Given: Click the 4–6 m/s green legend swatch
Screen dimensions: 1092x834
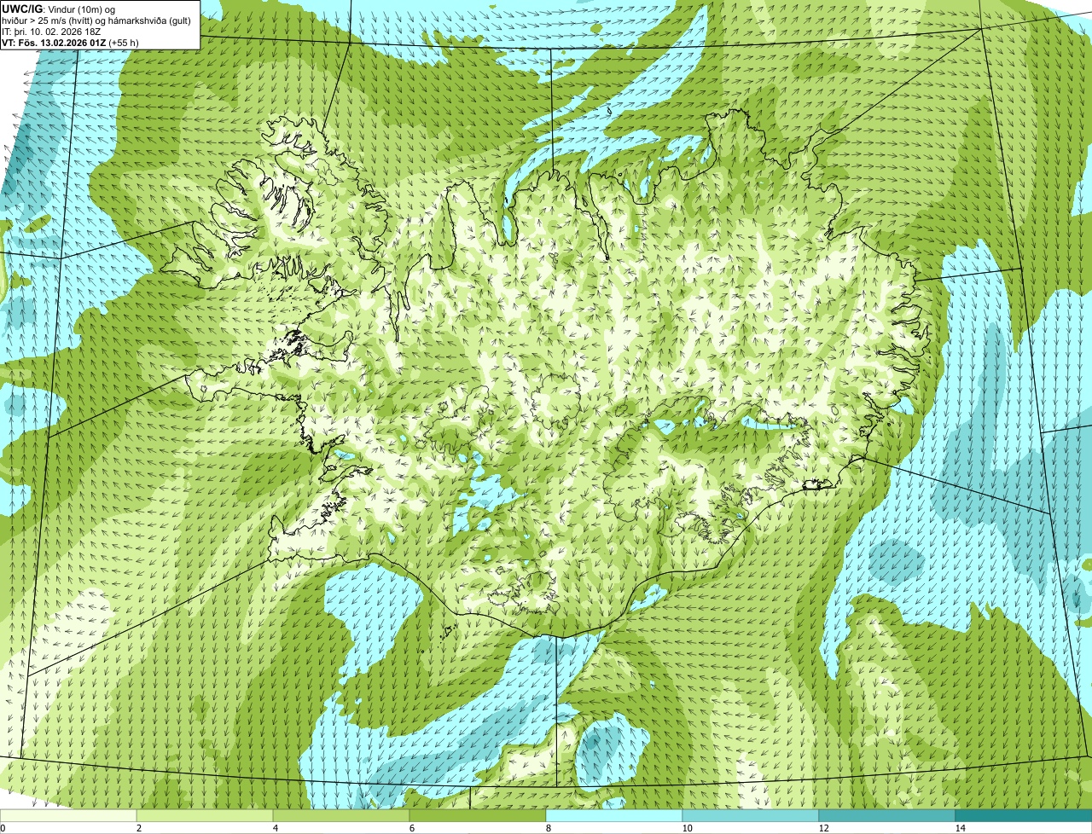Looking at the screenshot, I should [x=341, y=815].
